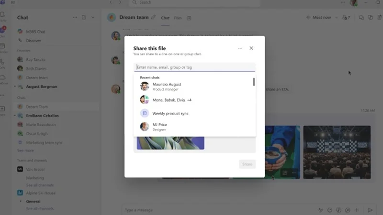Collapse the Favorites section header

(x=23, y=51)
